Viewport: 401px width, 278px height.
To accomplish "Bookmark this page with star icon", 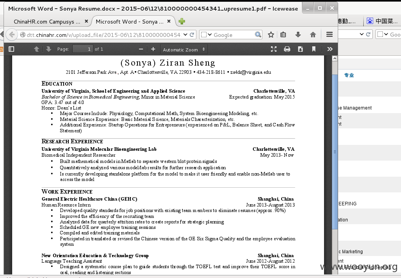I will click(x=271, y=35).
